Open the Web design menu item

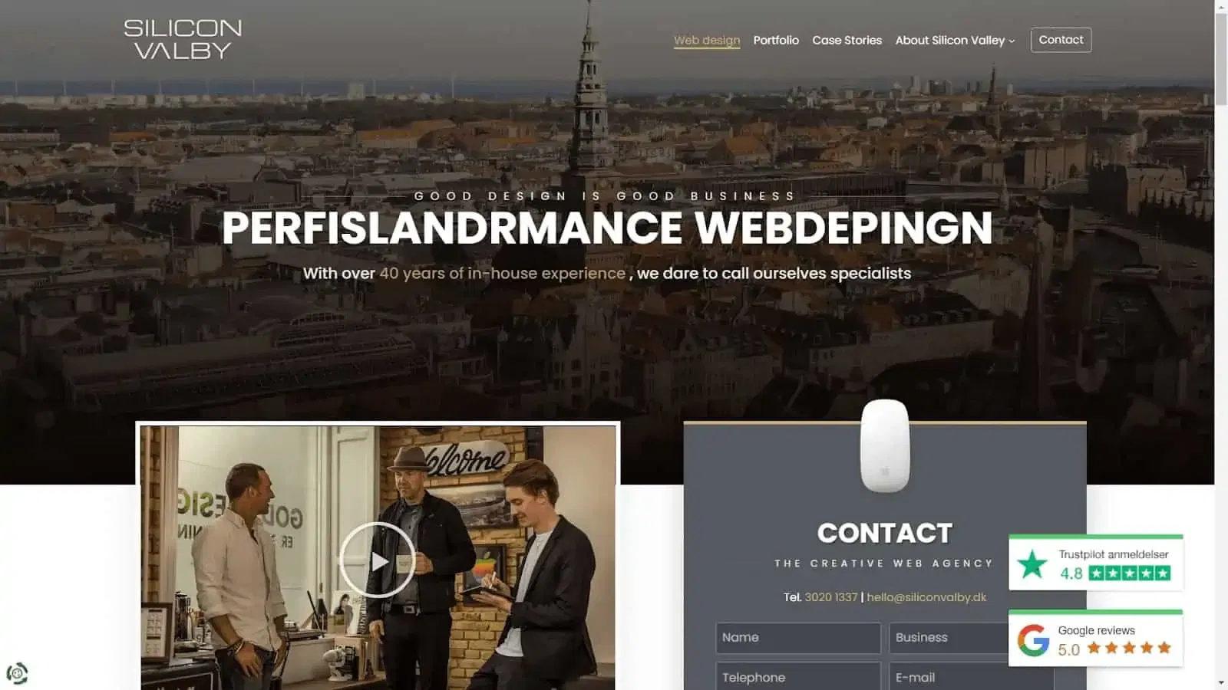[x=707, y=40]
